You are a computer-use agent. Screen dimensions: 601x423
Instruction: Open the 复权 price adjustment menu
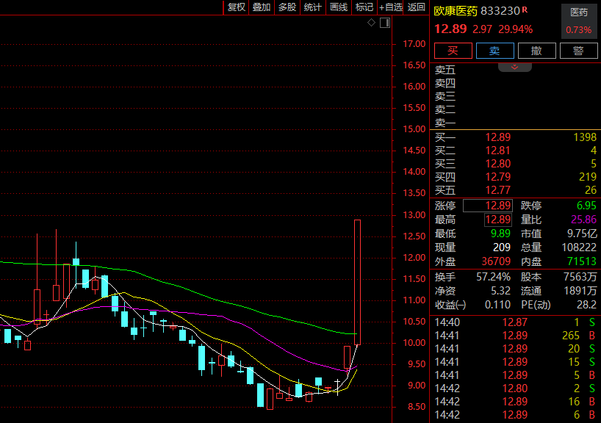tap(236, 7)
